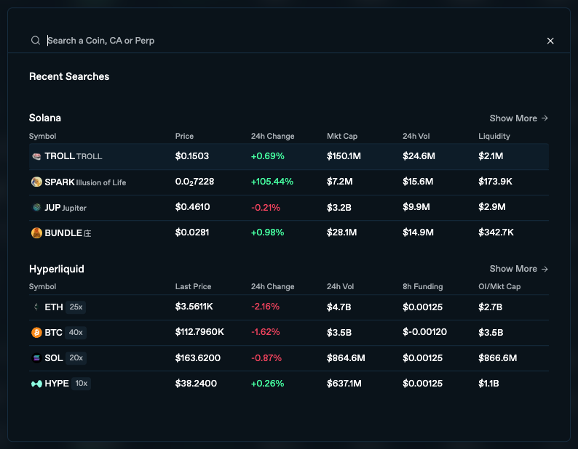
Task: Select the SOL perp symbol
Action: [x=54, y=358]
